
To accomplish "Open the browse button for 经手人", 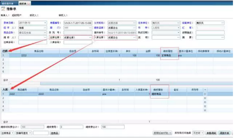I will 45,28.
